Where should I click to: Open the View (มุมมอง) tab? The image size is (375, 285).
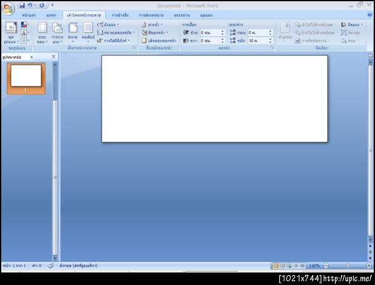click(206, 15)
